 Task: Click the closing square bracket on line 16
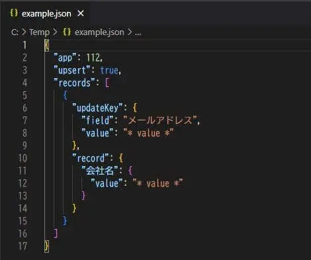pyautogui.click(x=56, y=234)
